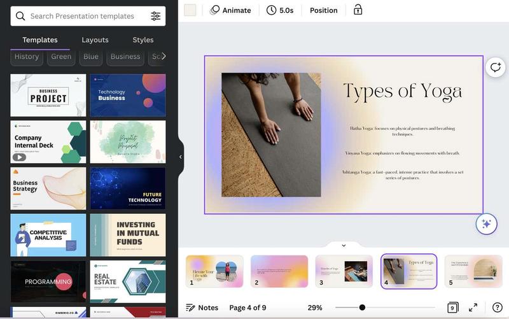Open the Magic sparkle assistant button

[486, 224]
